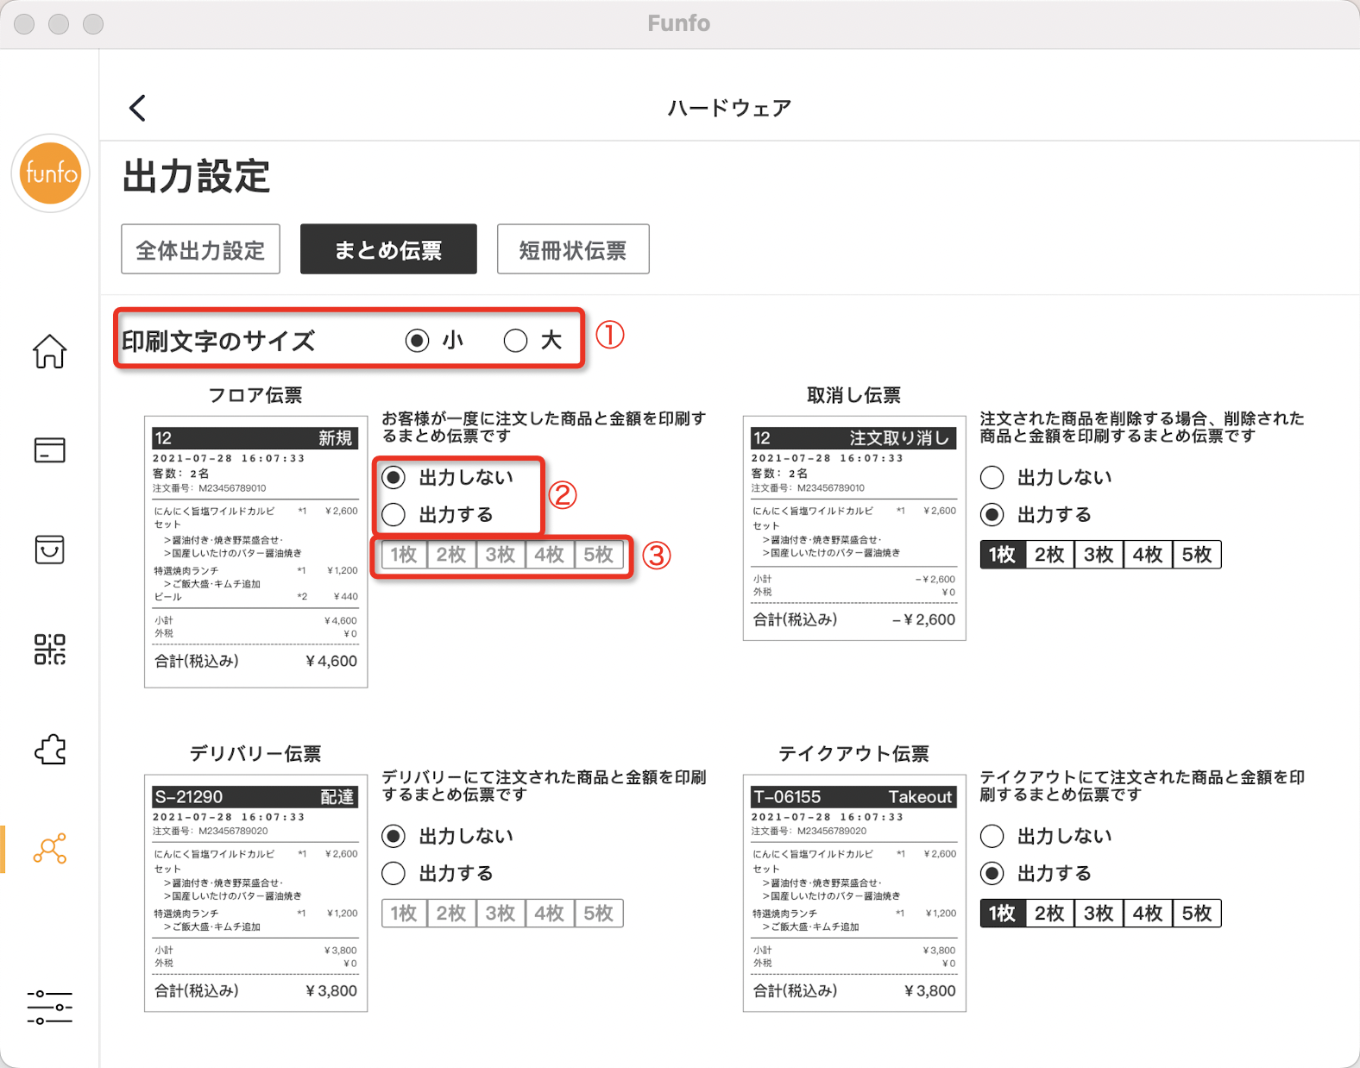
Task: Choose 4枚 copies for フロア伝票
Action: tap(550, 554)
